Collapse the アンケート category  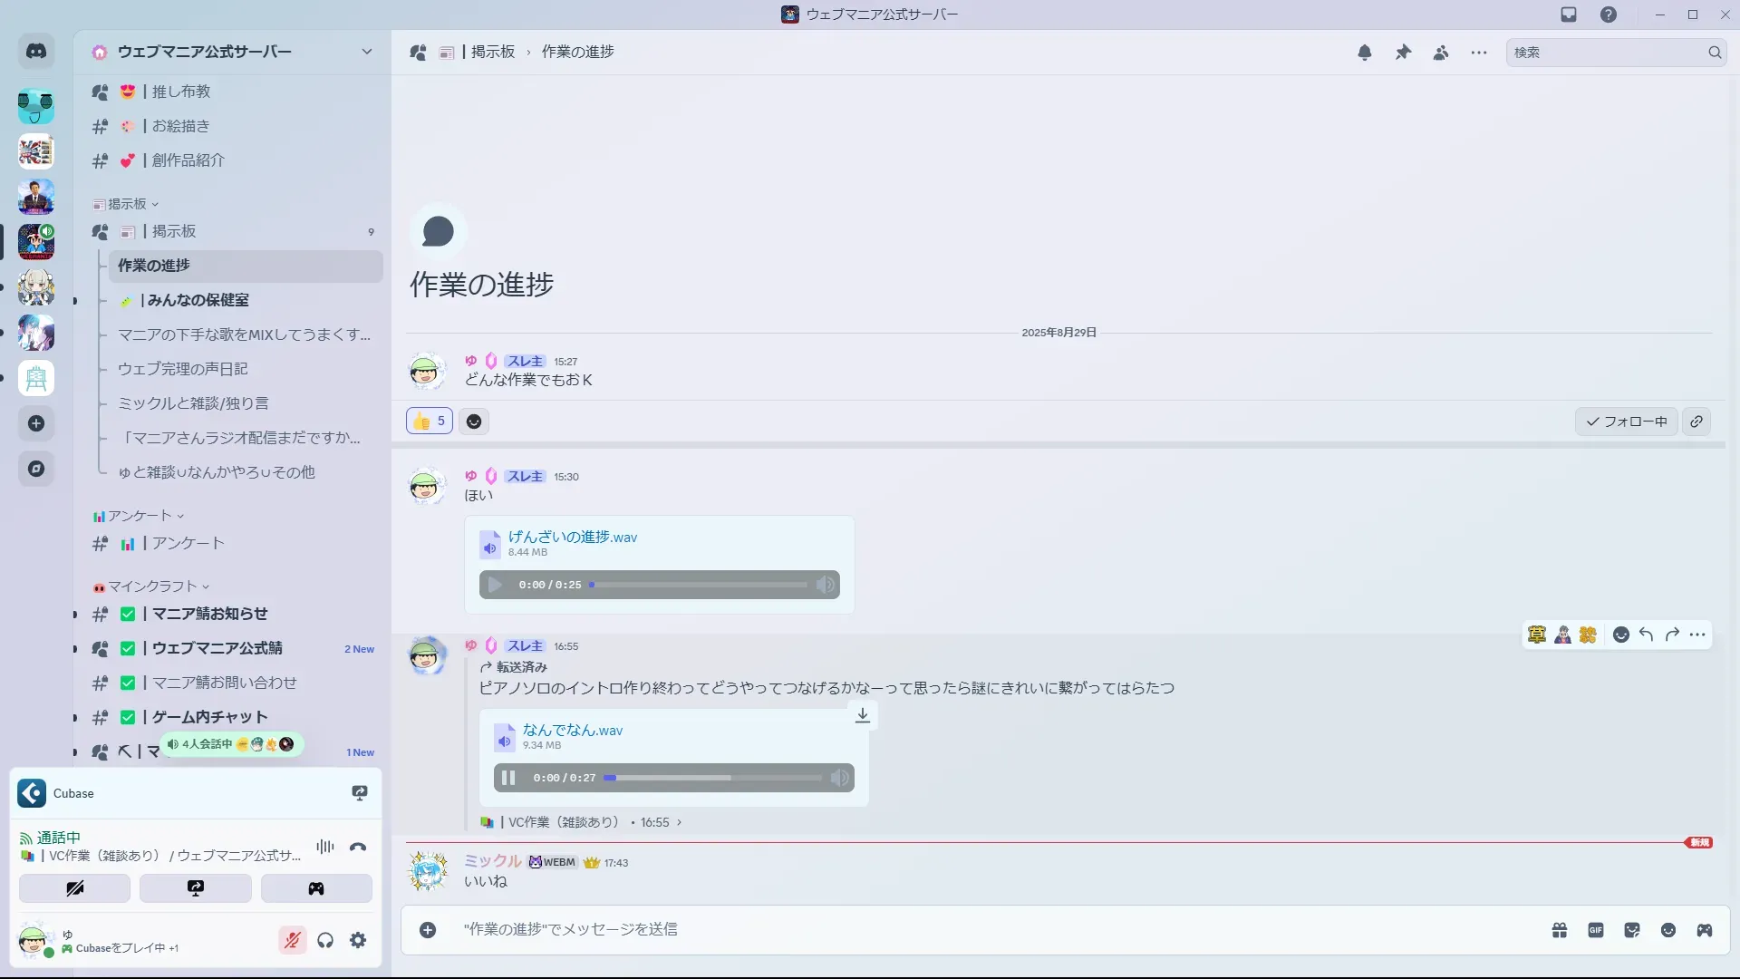point(139,516)
